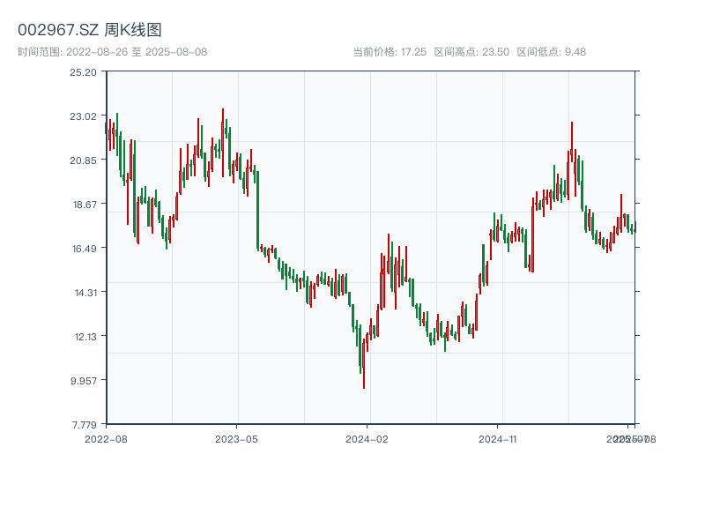Click the 当前价格 17.25 label
The width and height of the screenshot is (705, 529).
[x=390, y=52]
